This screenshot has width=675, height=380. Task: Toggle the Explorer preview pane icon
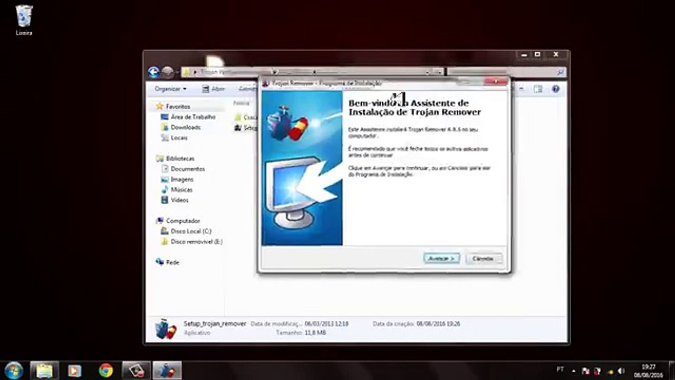[538, 89]
